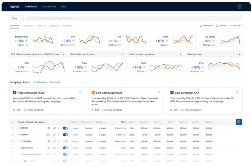Click the user avatar icon in header
The image size is (252, 167).
point(240,7)
